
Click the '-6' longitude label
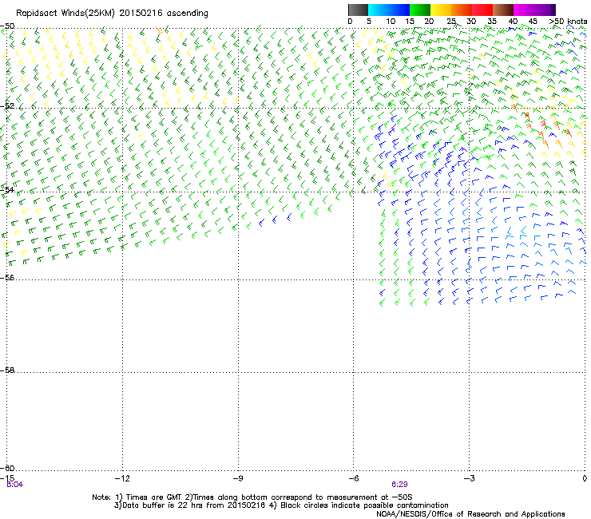tap(353, 478)
